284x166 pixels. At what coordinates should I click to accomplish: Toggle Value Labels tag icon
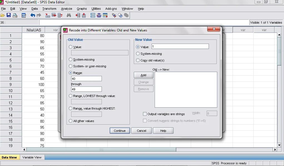[114, 16]
